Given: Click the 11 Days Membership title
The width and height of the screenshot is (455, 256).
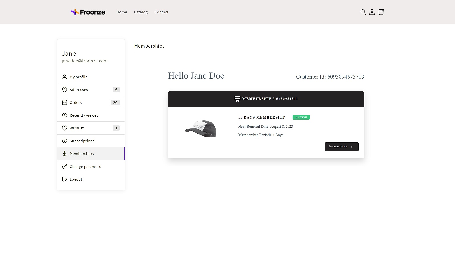Looking at the screenshot, I should click(262, 117).
